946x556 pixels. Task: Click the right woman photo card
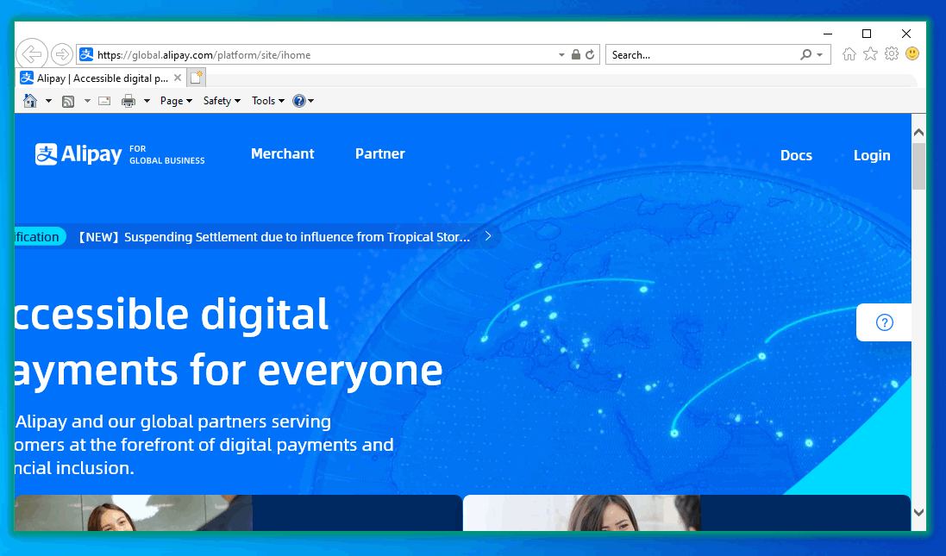click(x=581, y=513)
